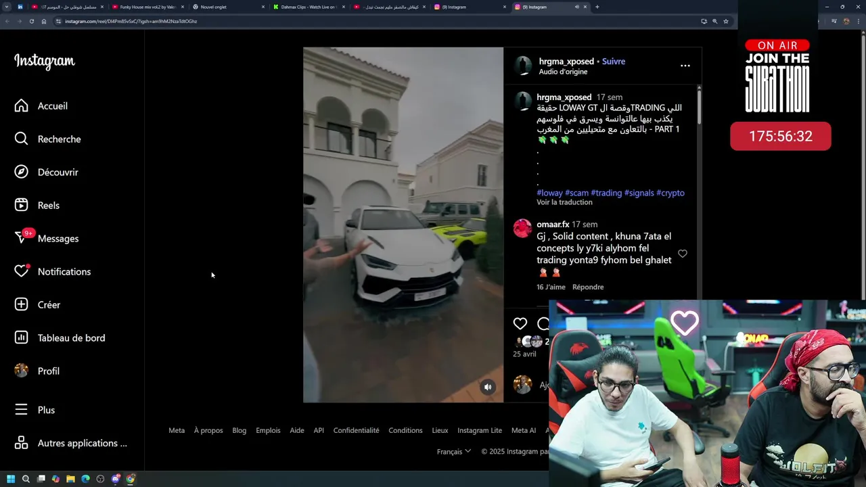
Task: Switch to the first (9) Instagram tab
Action: 470,7
